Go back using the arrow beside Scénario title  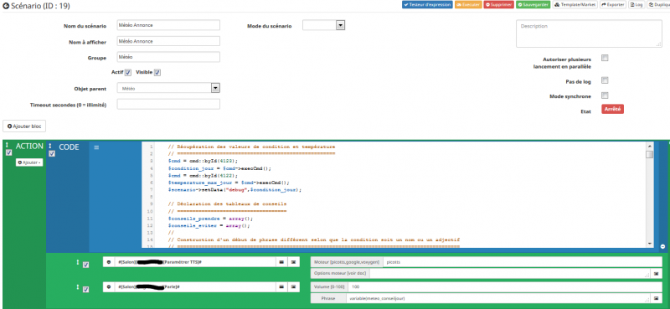coord(6,6)
